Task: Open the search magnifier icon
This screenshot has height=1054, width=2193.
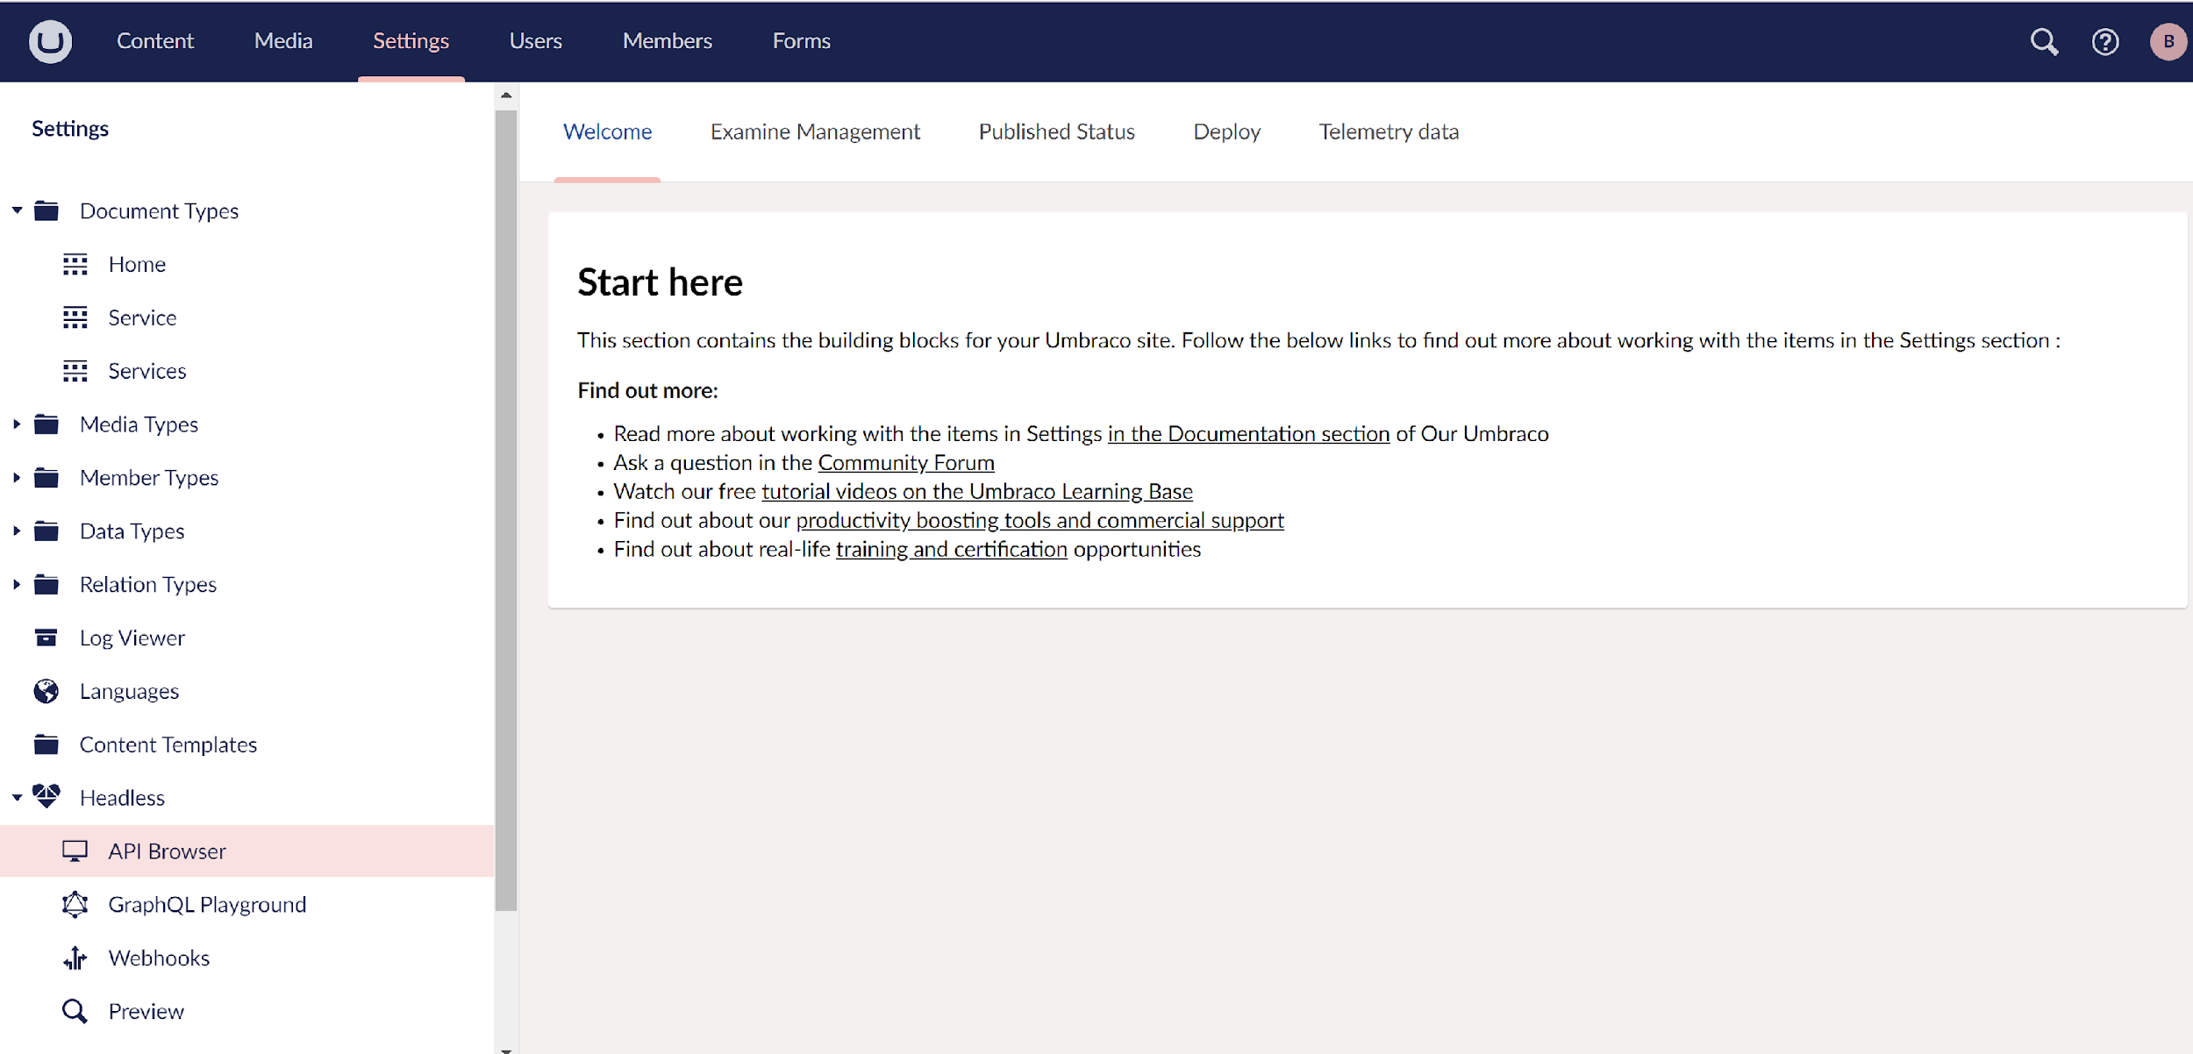Action: [2043, 41]
